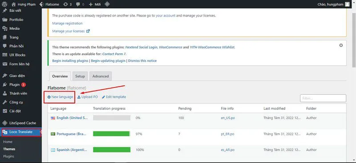This screenshot has width=356, height=163.
Task: Open the Loco Translate menu item
Action: pyautogui.click(x=21, y=132)
